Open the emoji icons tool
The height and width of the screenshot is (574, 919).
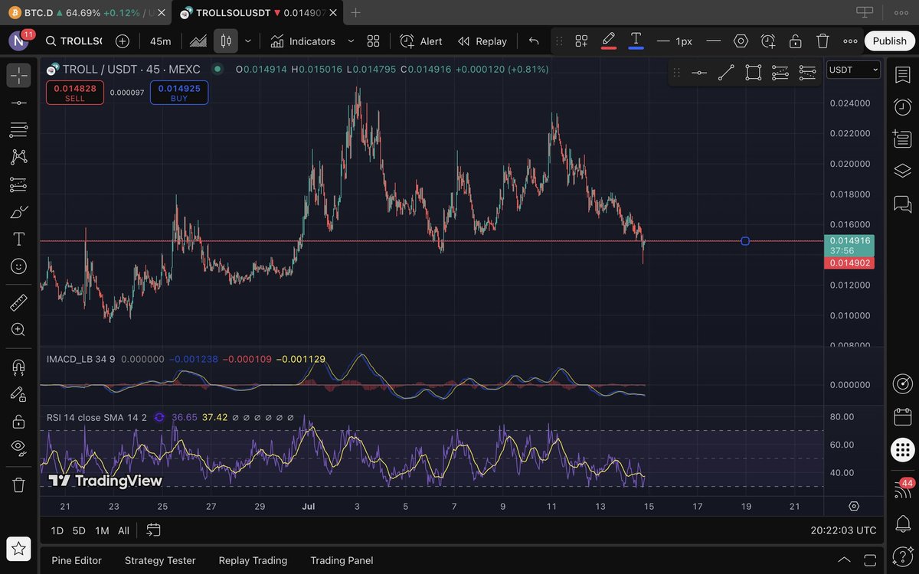point(19,266)
